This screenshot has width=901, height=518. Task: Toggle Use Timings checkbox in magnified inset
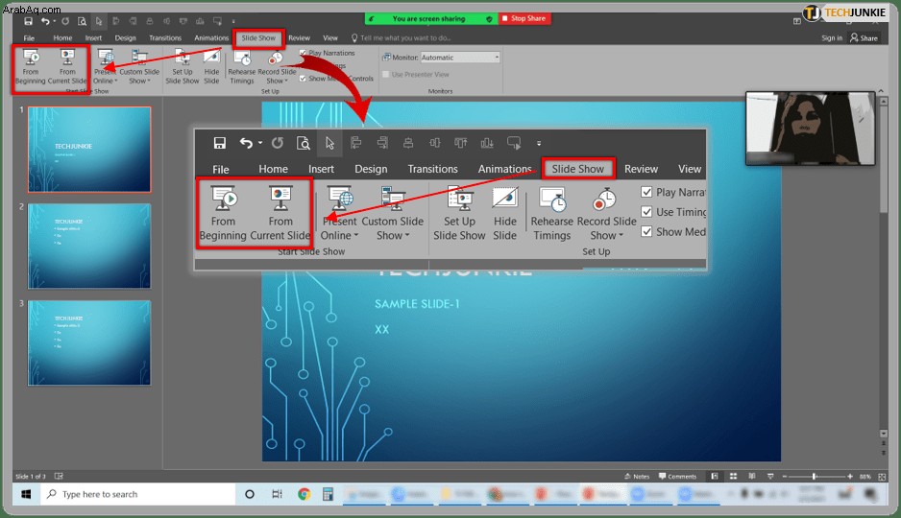click(x=646, y=212)
